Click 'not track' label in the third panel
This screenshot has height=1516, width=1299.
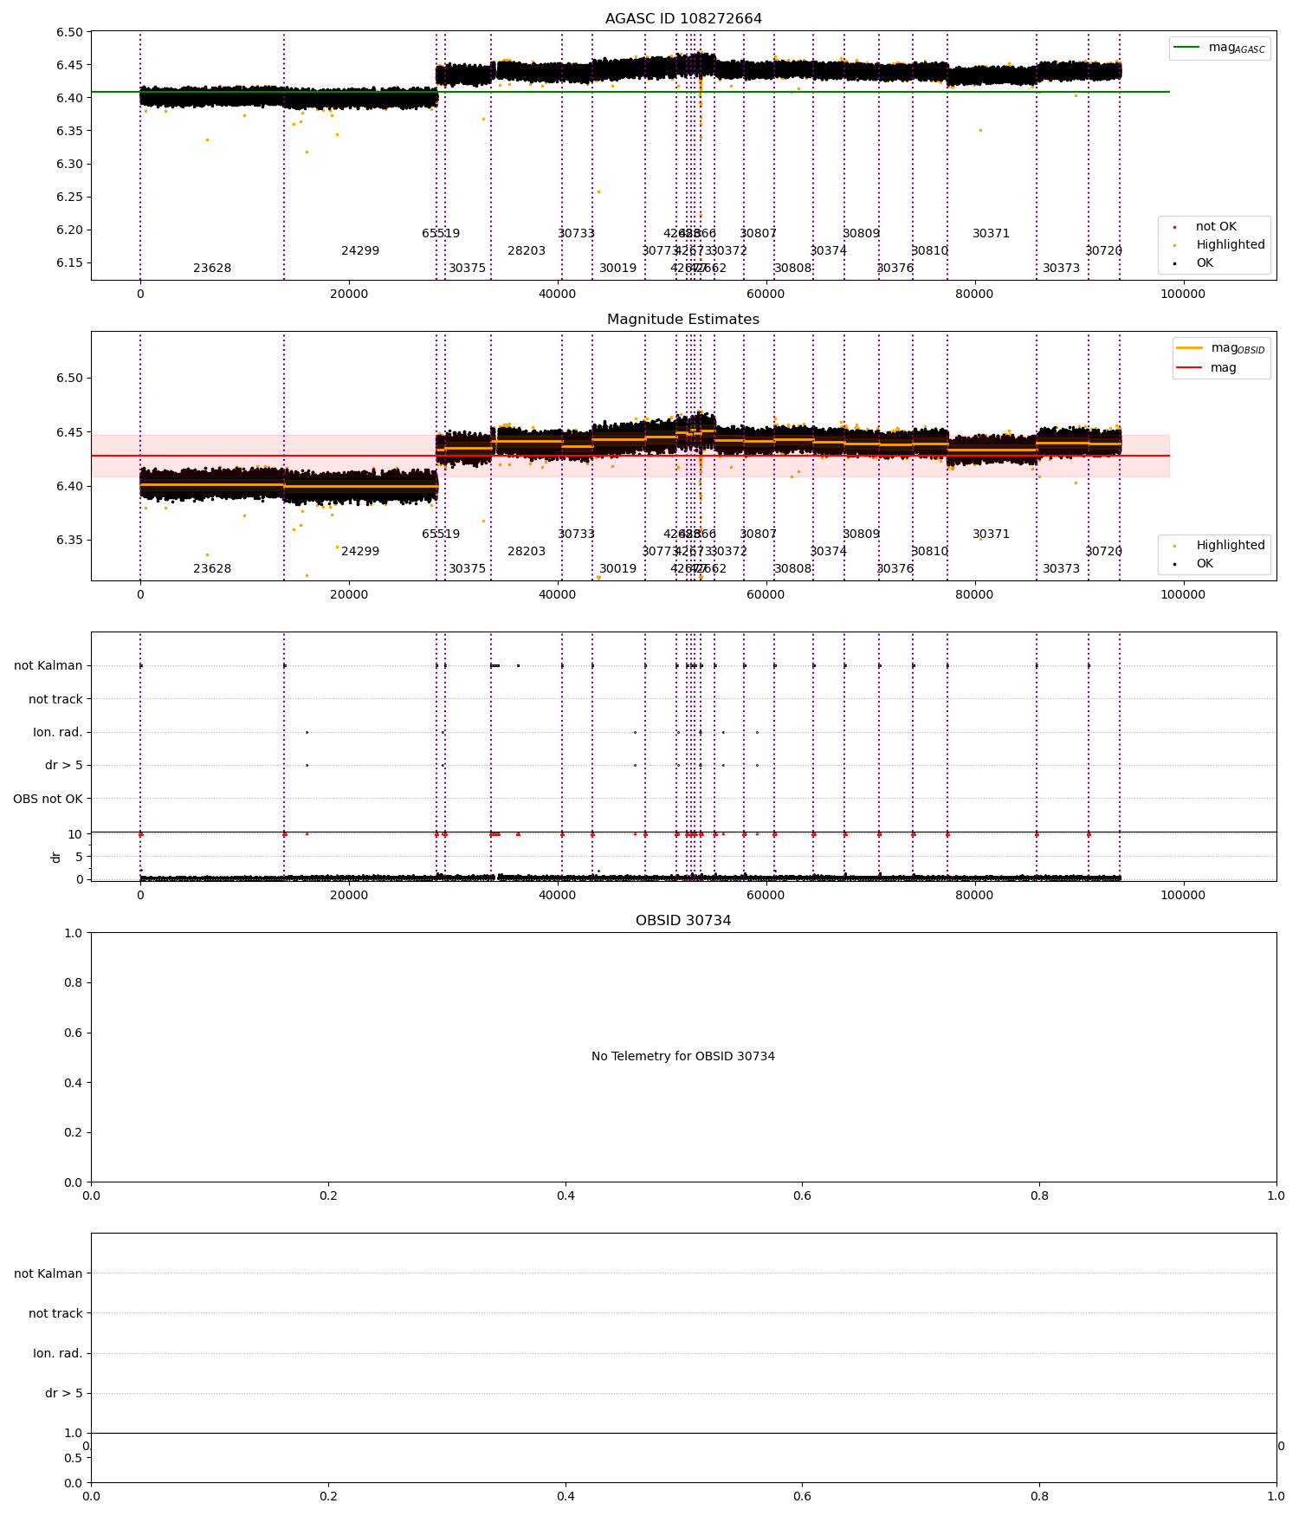click(x=55, y=699)
